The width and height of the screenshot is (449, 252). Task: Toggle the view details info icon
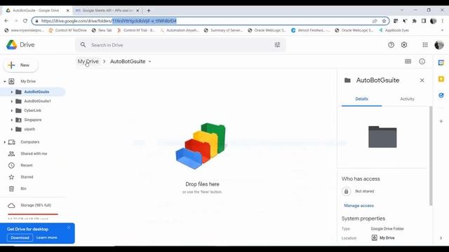(422, 62)
